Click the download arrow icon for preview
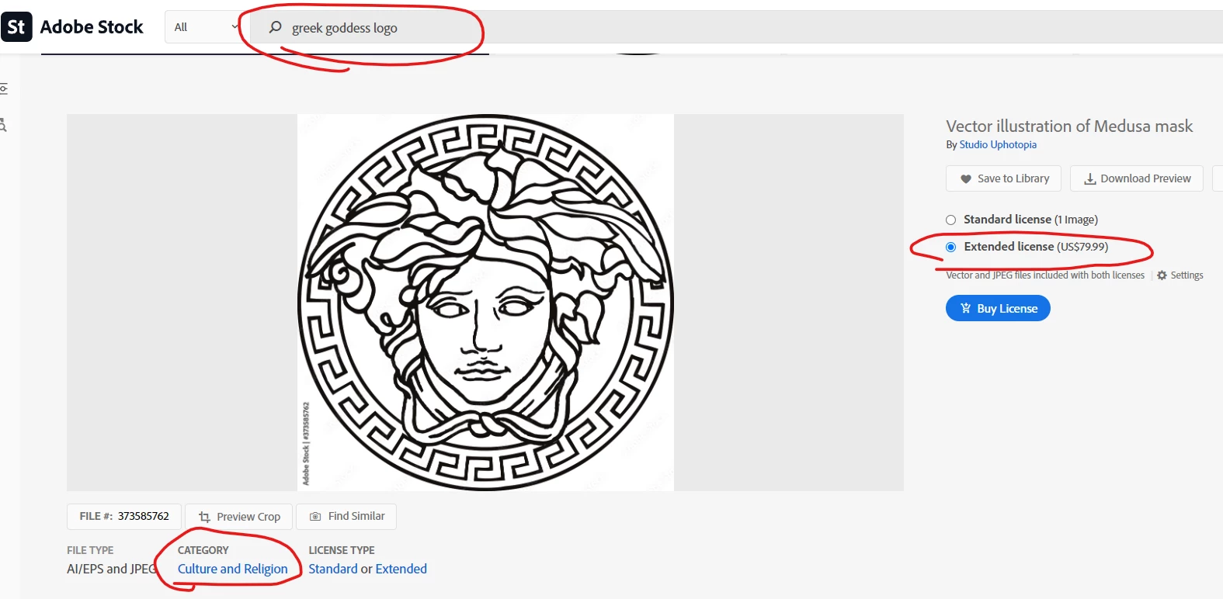 1090,178
